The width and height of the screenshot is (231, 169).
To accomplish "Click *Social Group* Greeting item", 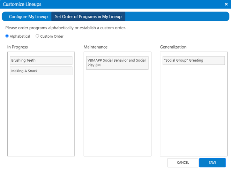I will [194, 60].
